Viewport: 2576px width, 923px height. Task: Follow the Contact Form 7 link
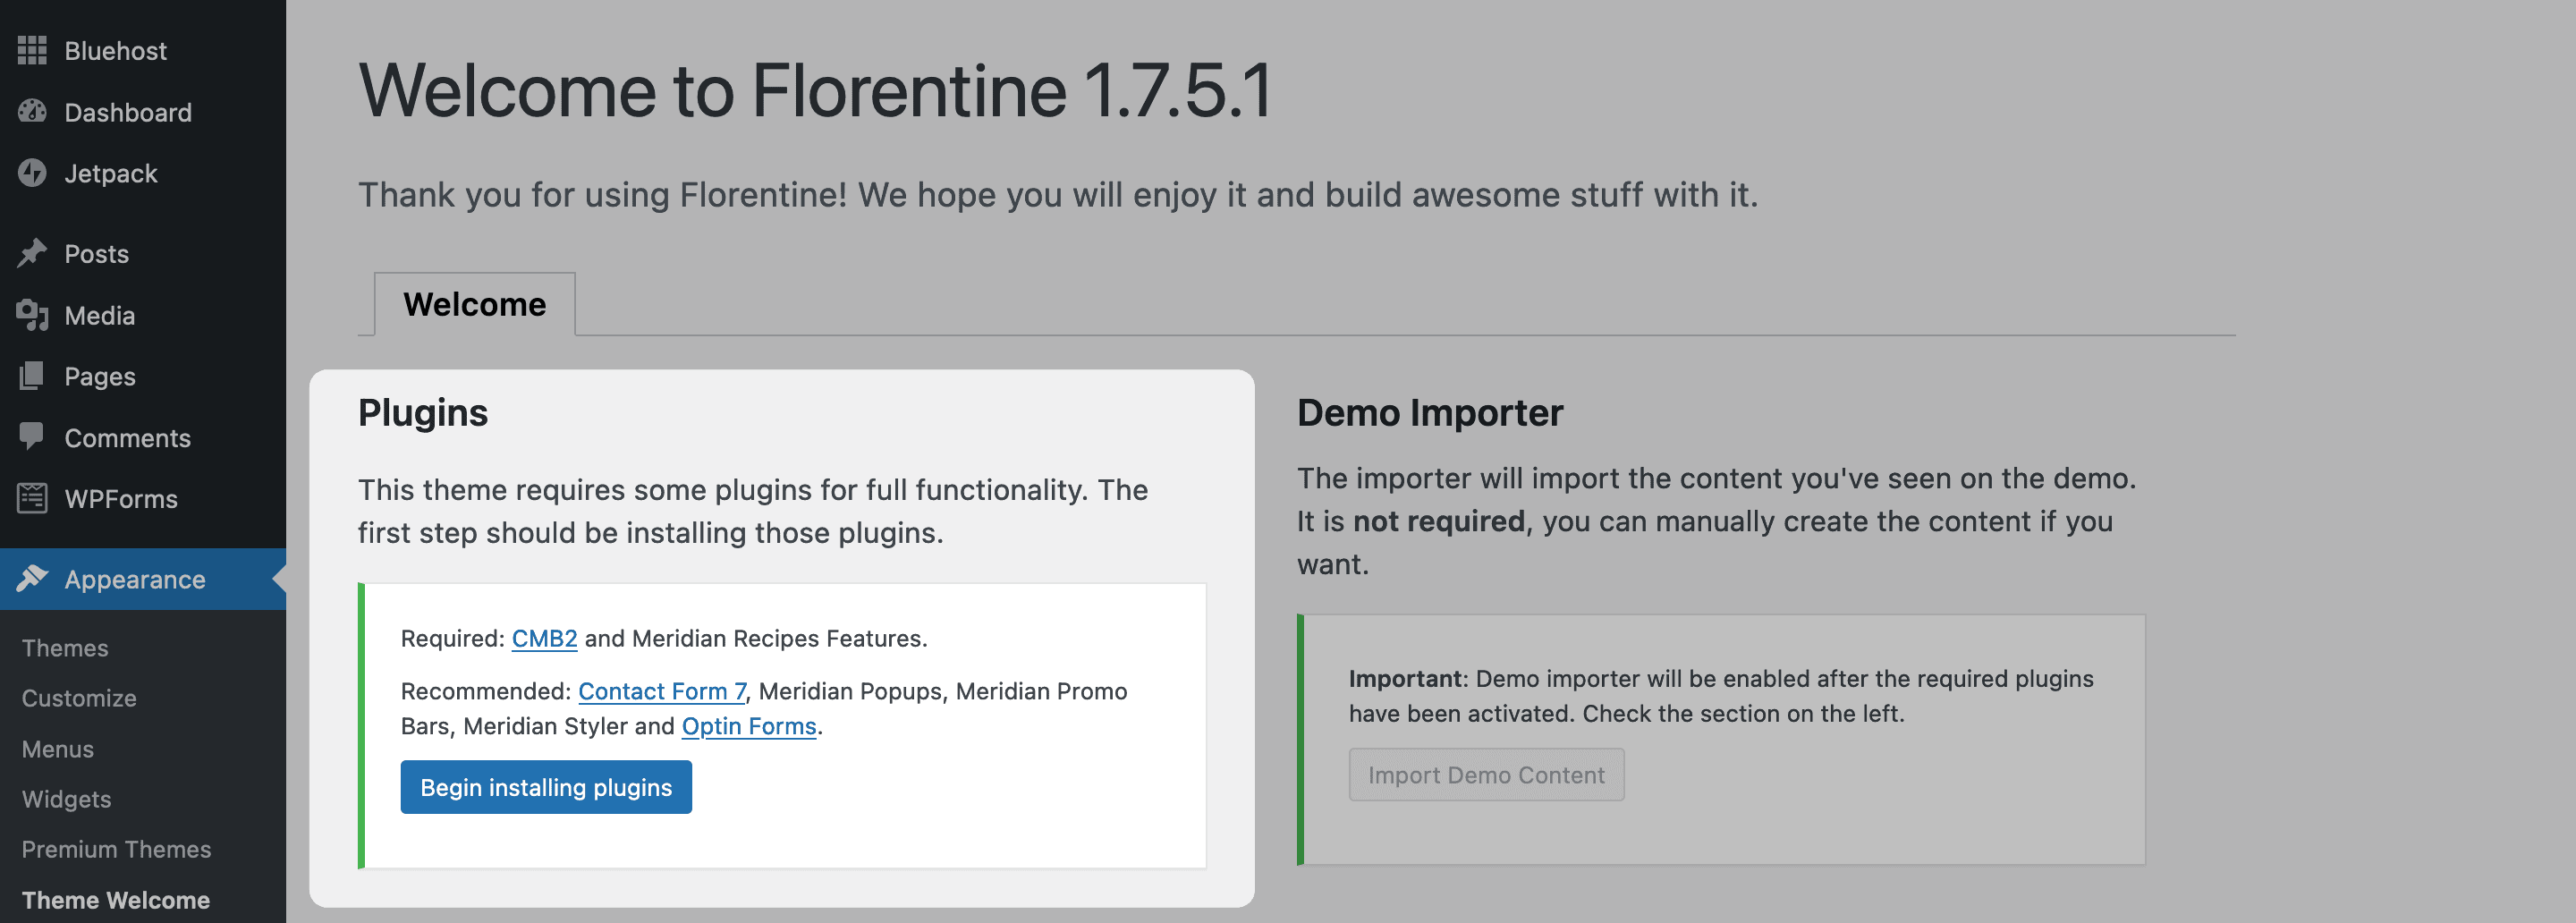[x=662, y=691]
